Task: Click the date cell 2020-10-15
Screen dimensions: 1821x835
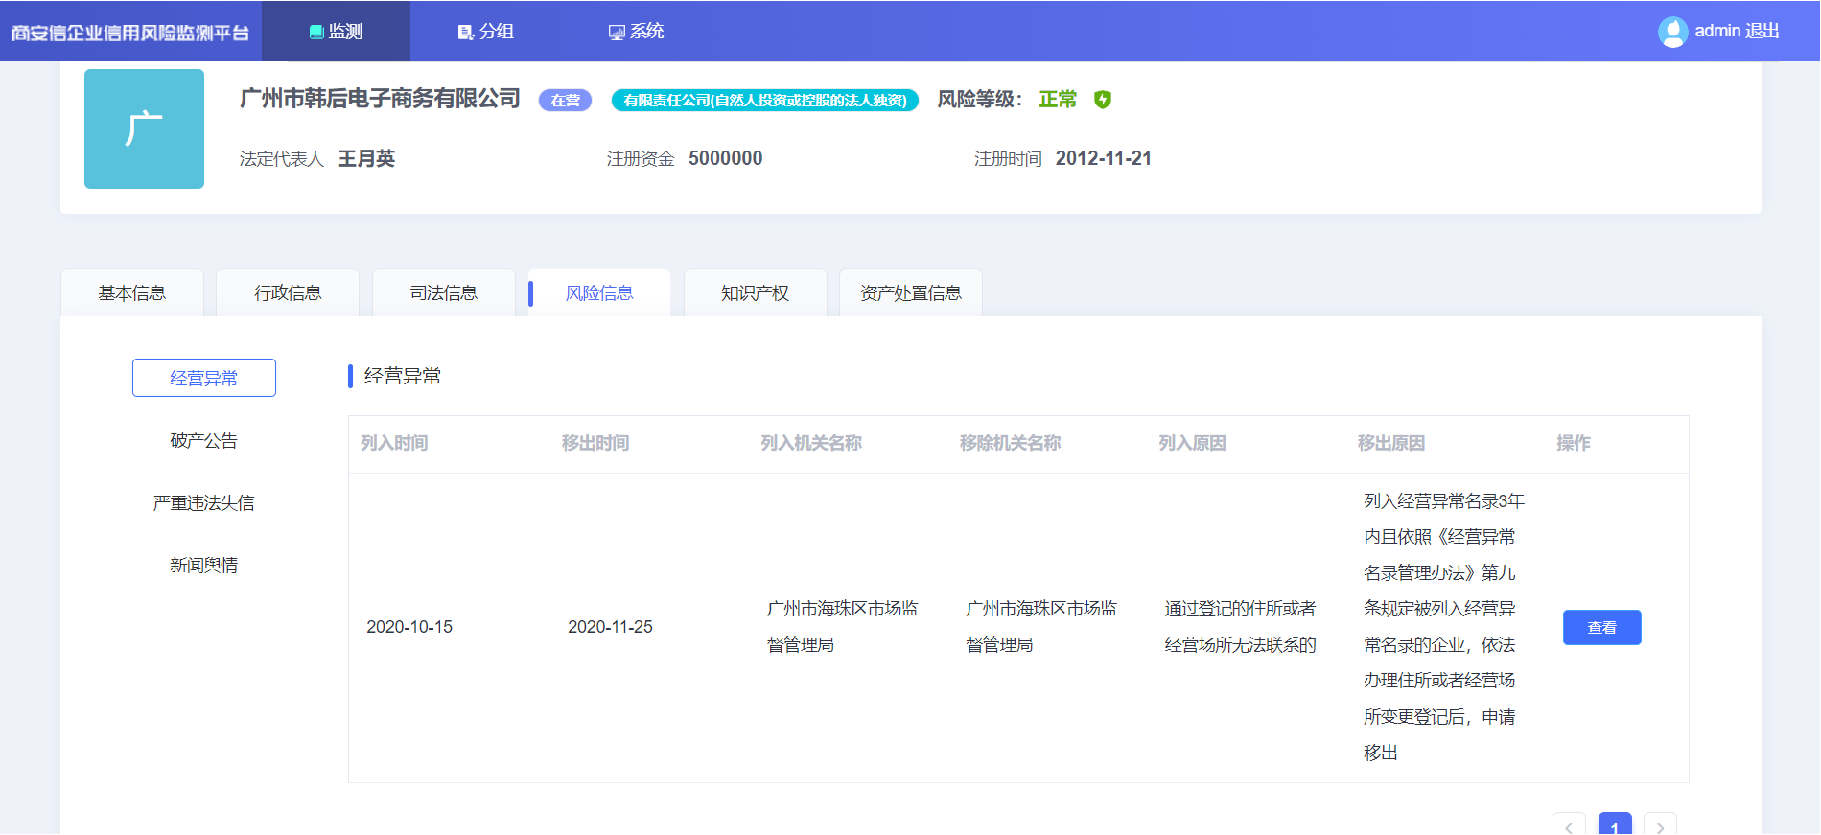Action: tap(409, 627)
